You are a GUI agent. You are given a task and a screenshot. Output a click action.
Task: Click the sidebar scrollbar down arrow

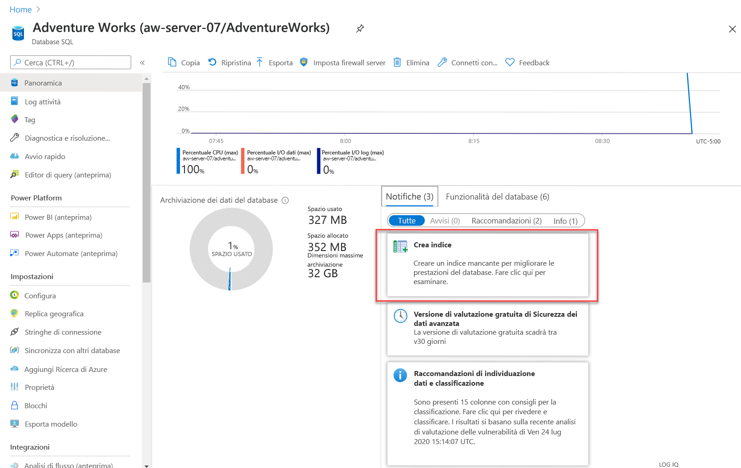[147, 465]
